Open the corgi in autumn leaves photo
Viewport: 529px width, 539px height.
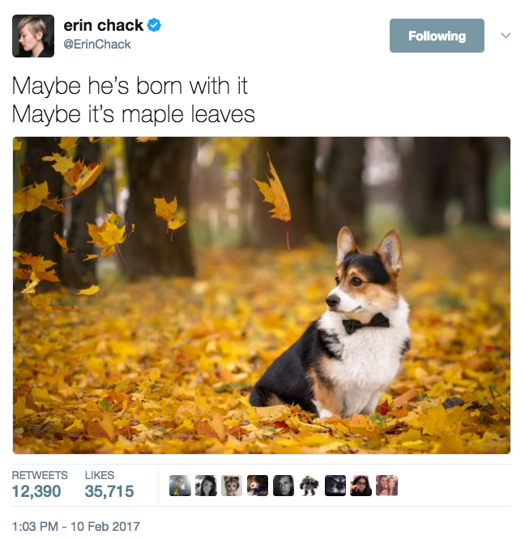262,295
